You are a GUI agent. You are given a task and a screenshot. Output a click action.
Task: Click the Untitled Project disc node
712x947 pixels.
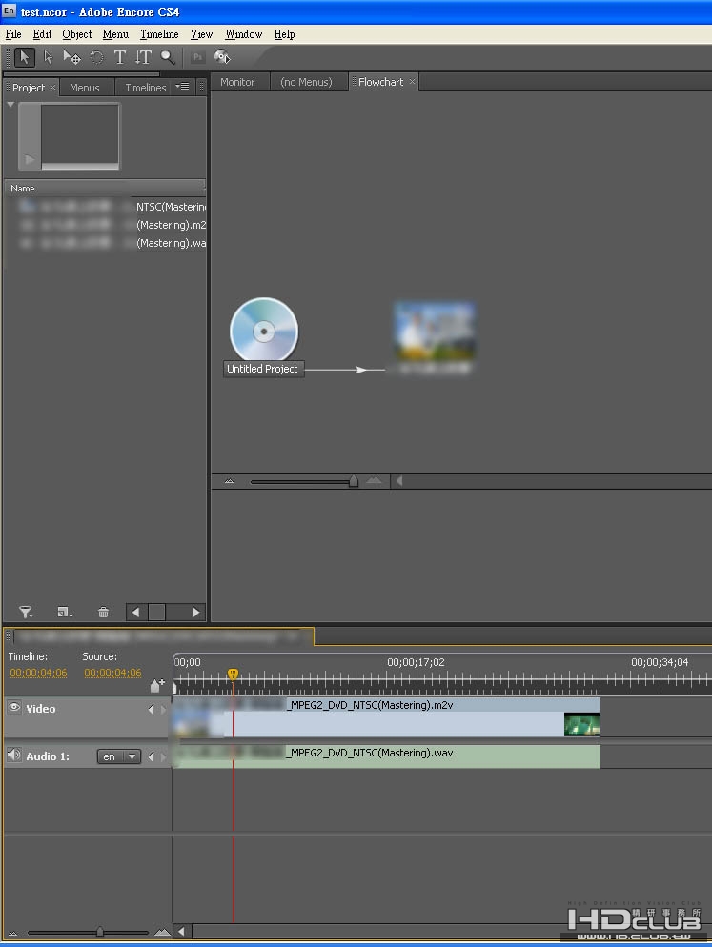pos(264,332)
